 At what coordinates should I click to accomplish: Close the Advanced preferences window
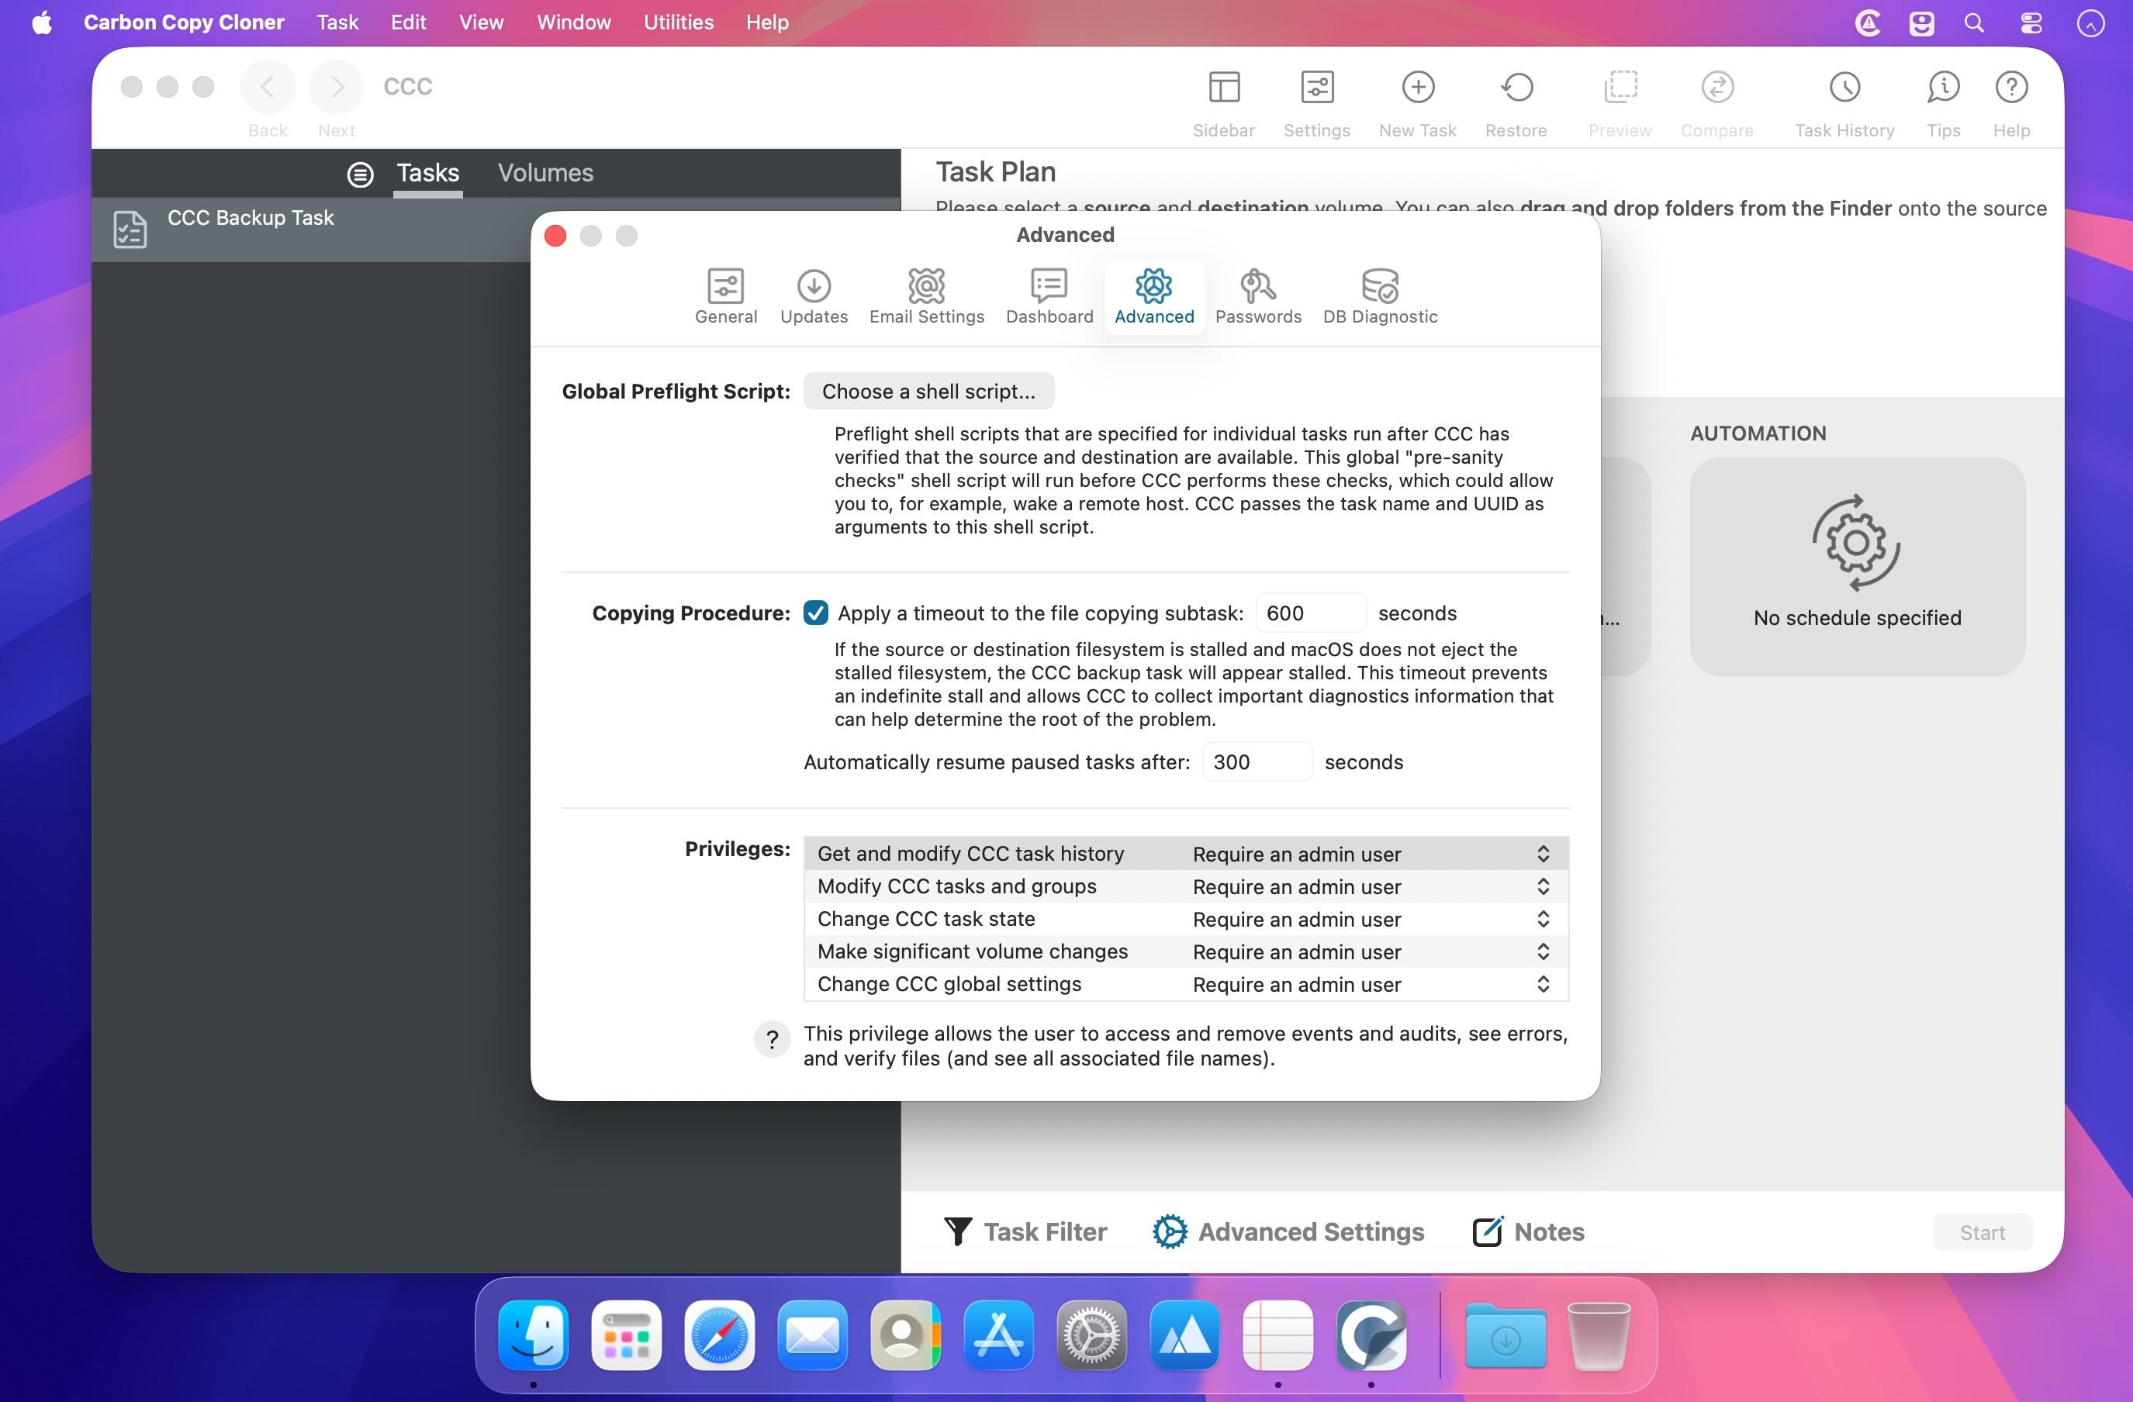(x=555, y=236)
